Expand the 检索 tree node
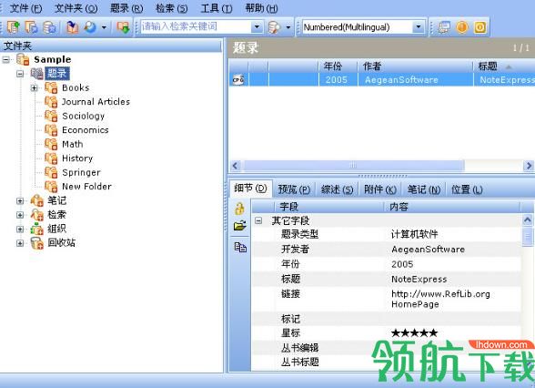The image size is (535, 388). [20, 215]
